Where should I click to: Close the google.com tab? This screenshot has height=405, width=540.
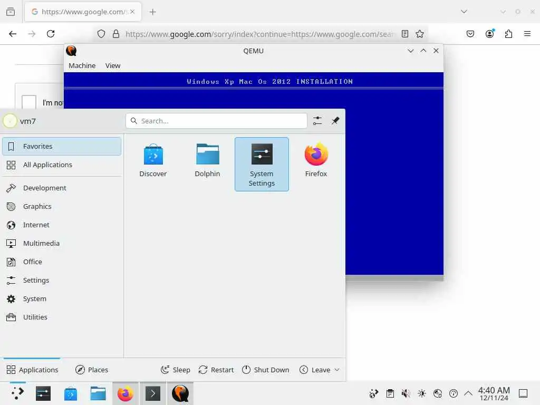(132, 12)
